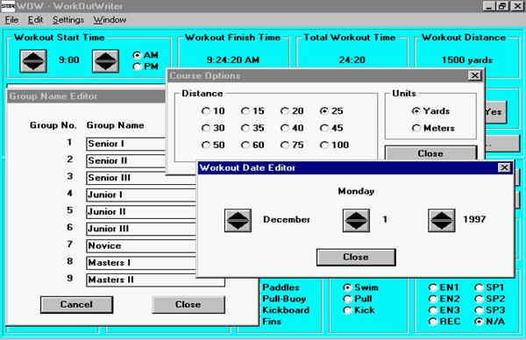Choose 35 course distance
The image size is (526, 340).
pyautogui.click(x=252, y=128)
